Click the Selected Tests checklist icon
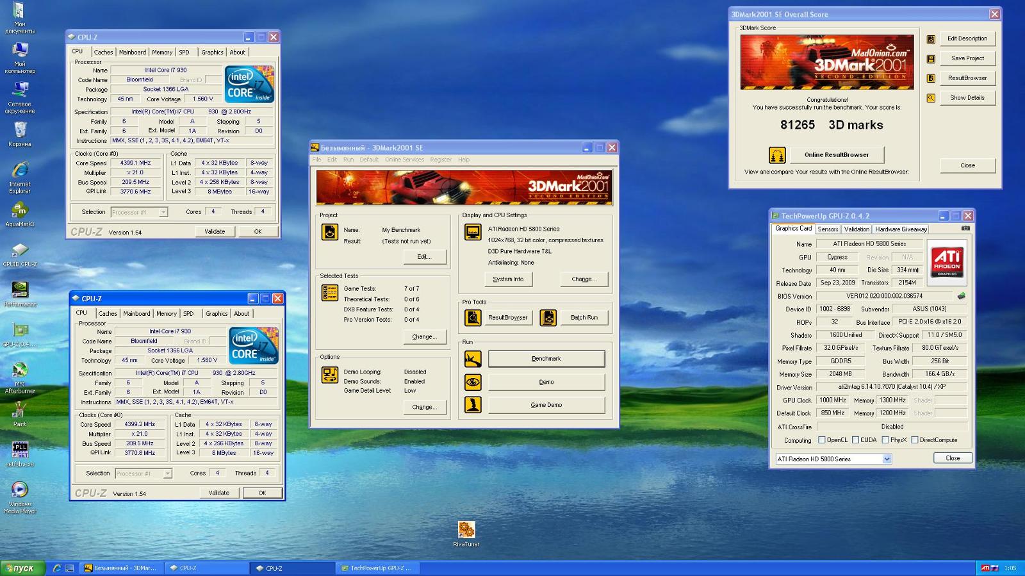The width and height of the screenshot is (1025, 576). (329, 293)
